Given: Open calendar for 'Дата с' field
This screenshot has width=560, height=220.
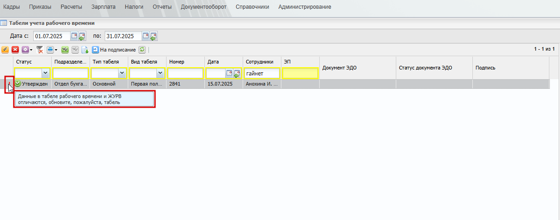Looking at the screenshot, I should point(74,36).
